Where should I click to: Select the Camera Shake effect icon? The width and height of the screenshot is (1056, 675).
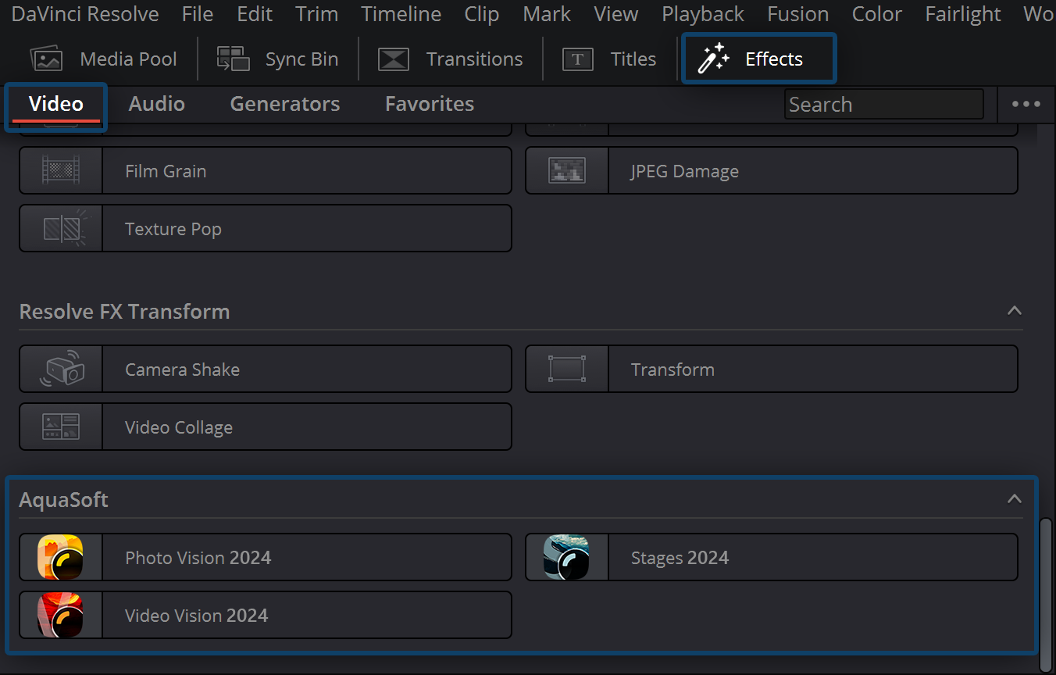pos(60,369)
